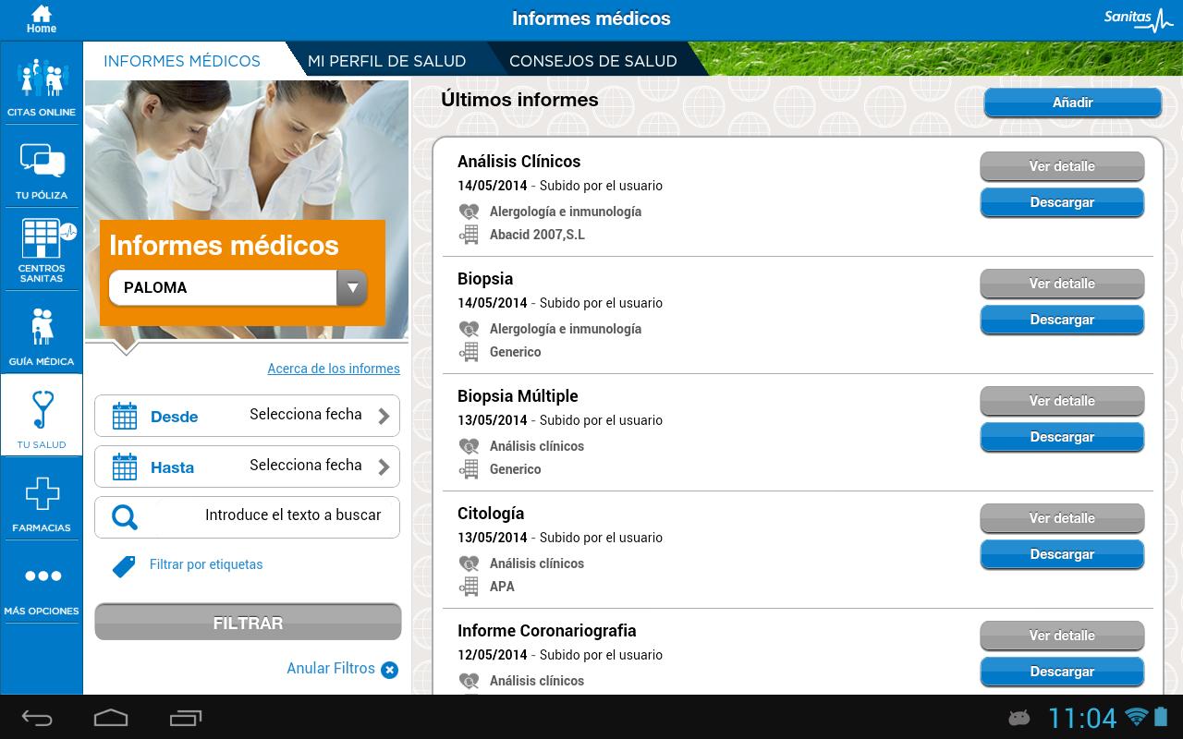Download the Biopsia report
The width and height of the screenshot is (1183, 739).
(x=1062, y=320)
